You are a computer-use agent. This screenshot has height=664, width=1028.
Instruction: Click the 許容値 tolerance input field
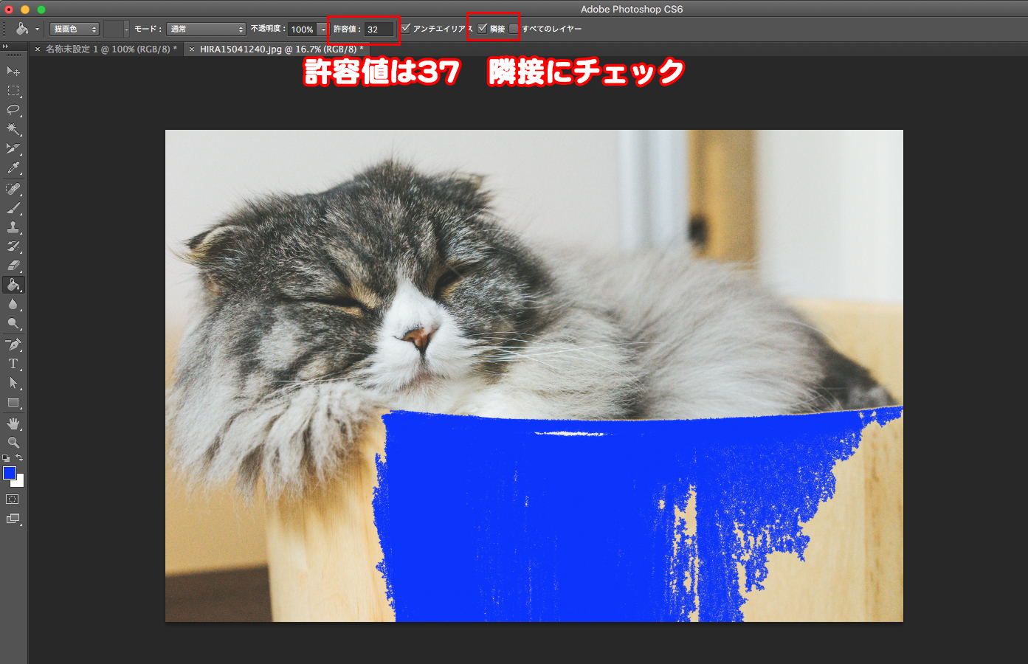tap(379, 30)
